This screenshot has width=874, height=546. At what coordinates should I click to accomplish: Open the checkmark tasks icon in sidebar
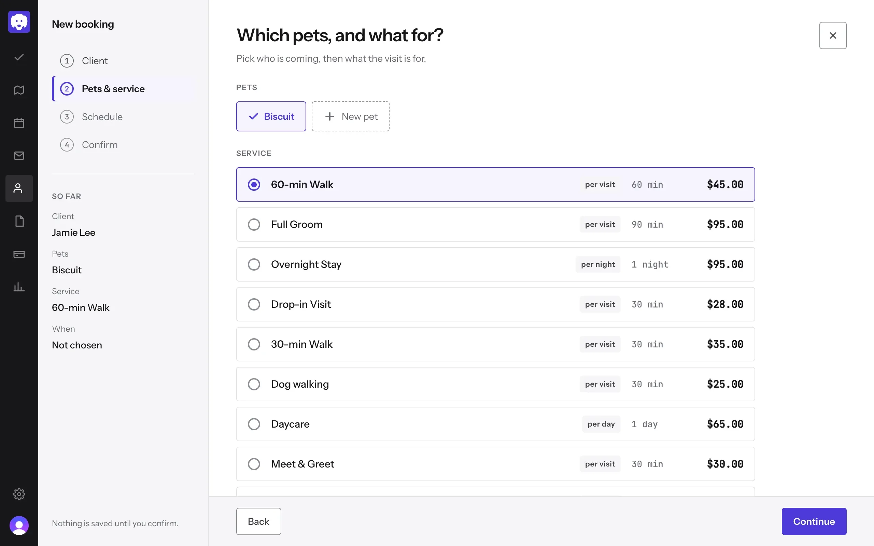tap(19, 57)
